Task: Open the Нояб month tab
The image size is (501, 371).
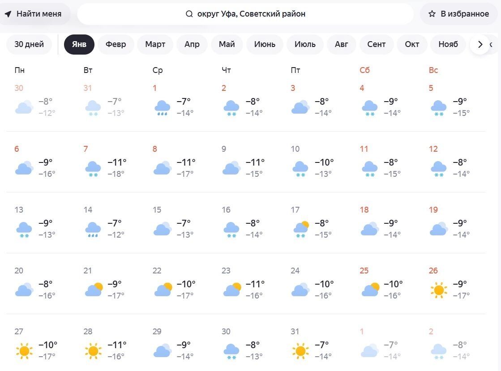Action: (448, 44)
